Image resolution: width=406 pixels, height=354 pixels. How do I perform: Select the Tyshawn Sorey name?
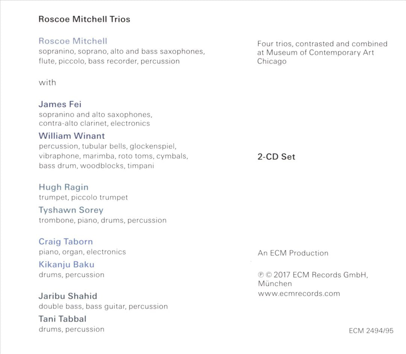(71, 210)
